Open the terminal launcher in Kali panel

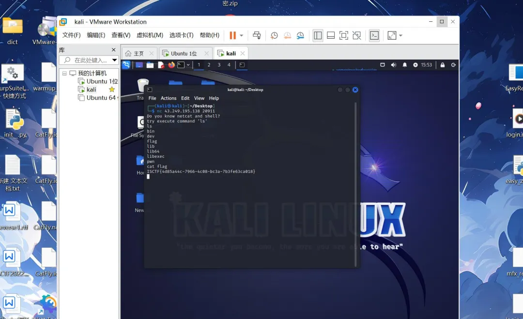point(181,65)
